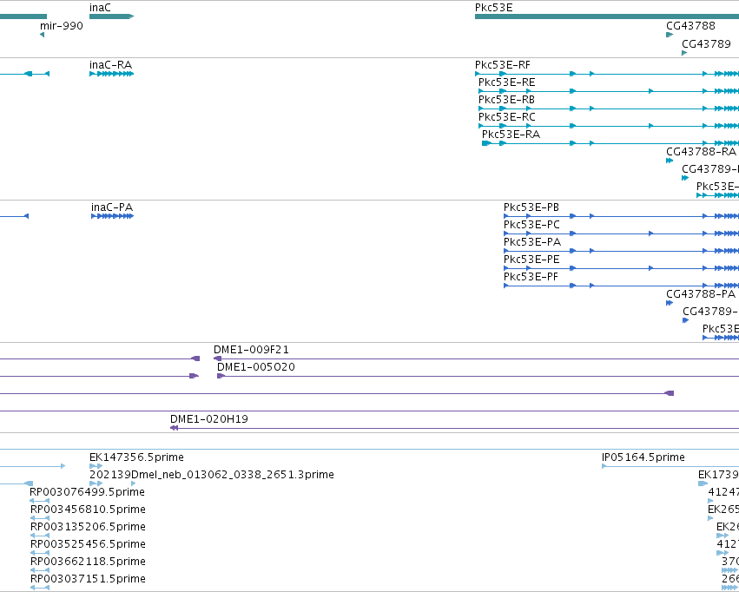The image size is (739, 592).
Task: Click the RP003525456.5prime EST label
Action: click(x=88, y=544)
